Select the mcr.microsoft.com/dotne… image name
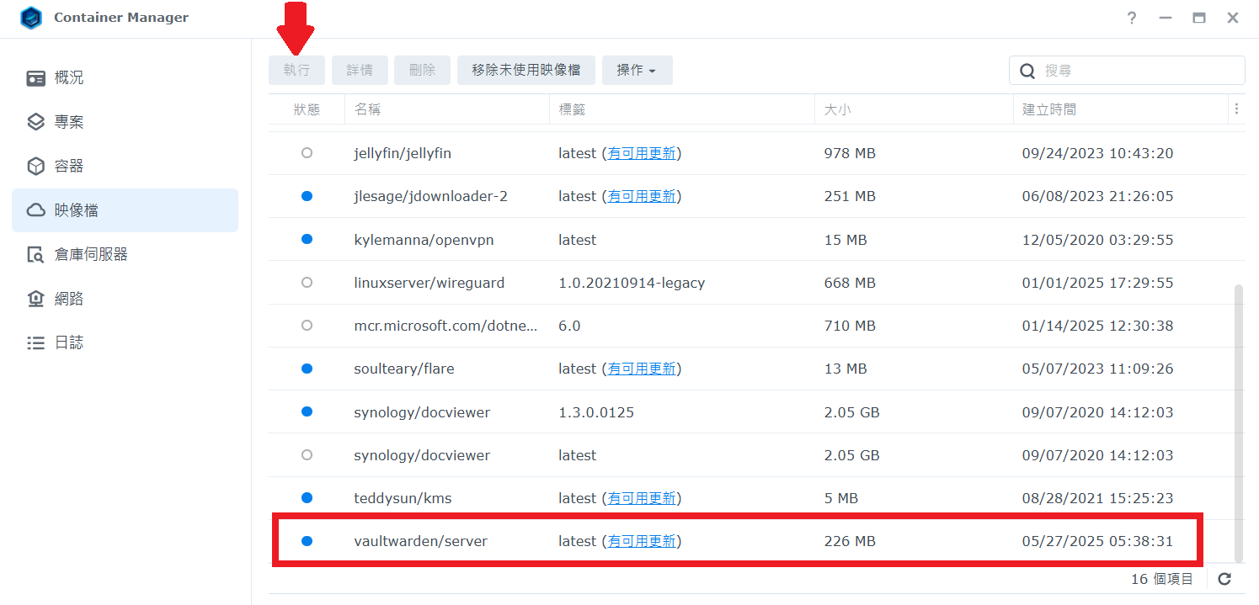 coord(445,326)
